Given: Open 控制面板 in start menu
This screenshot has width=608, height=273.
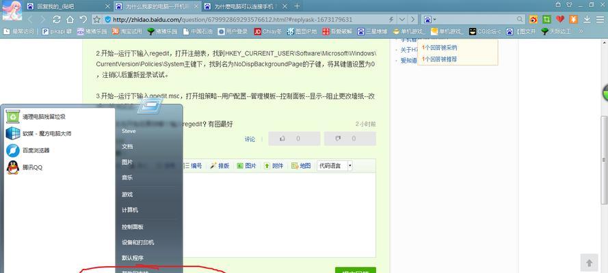Looking at the screenshot, I should click(x=133, y=227).
